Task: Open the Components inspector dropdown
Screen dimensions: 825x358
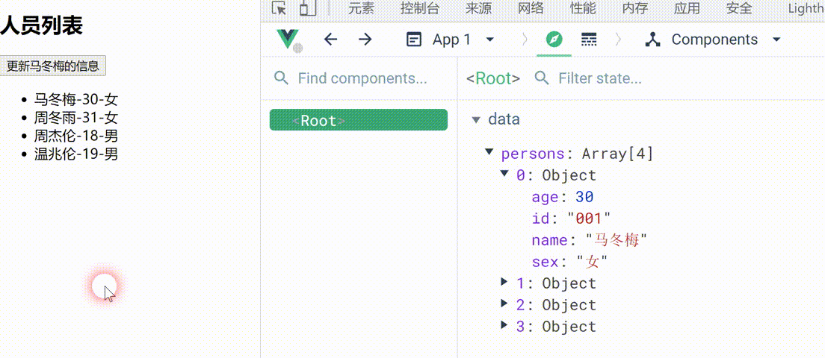Action: pos(714,40)
